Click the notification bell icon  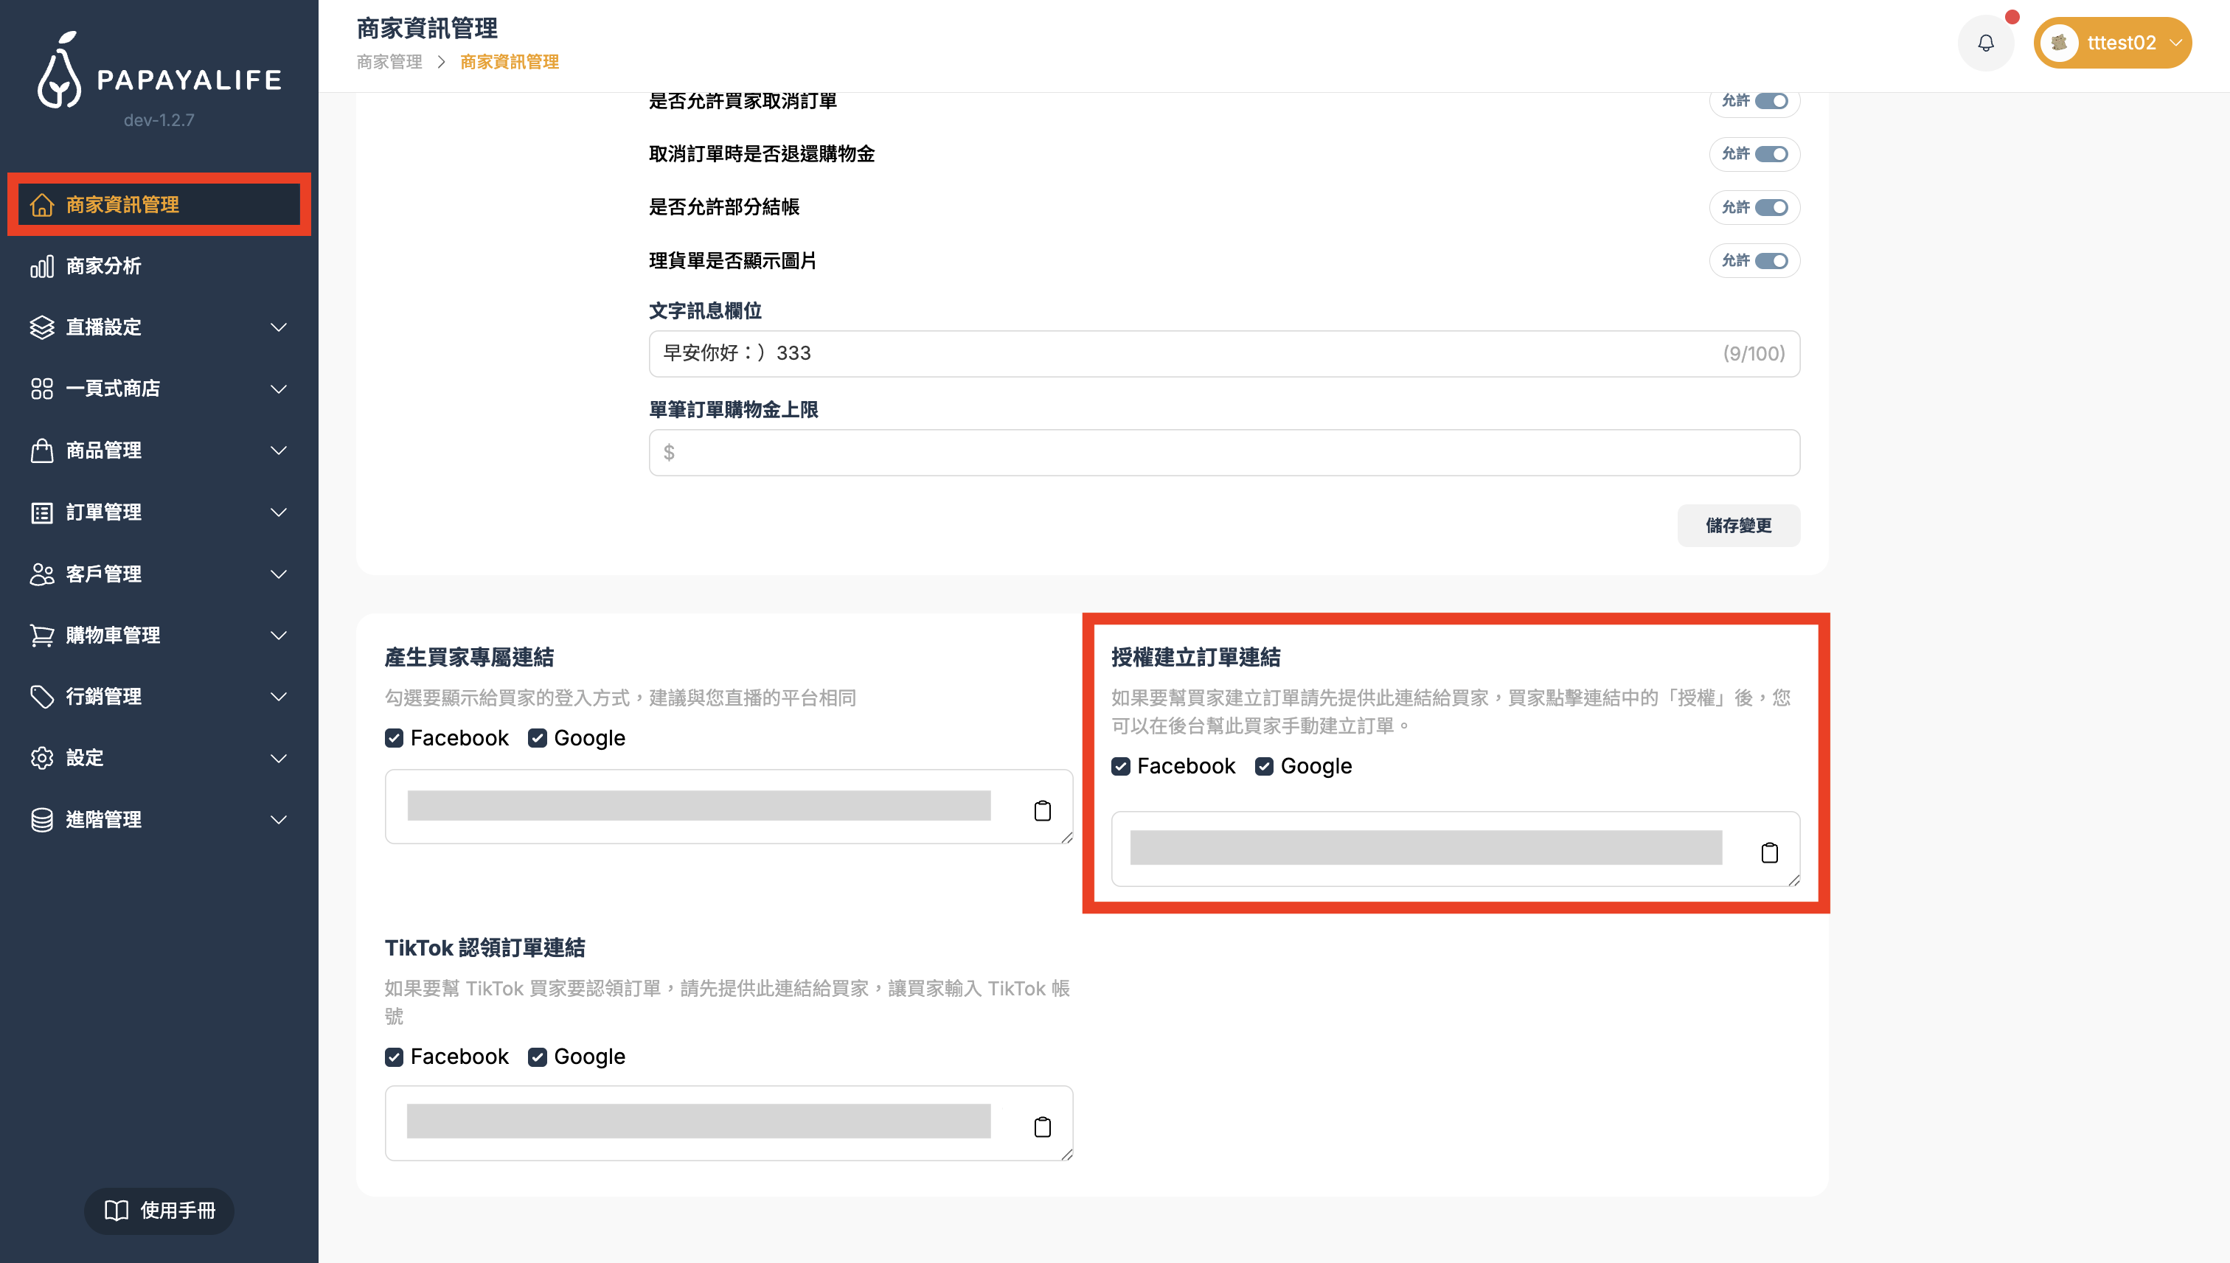pos(1985,43)
